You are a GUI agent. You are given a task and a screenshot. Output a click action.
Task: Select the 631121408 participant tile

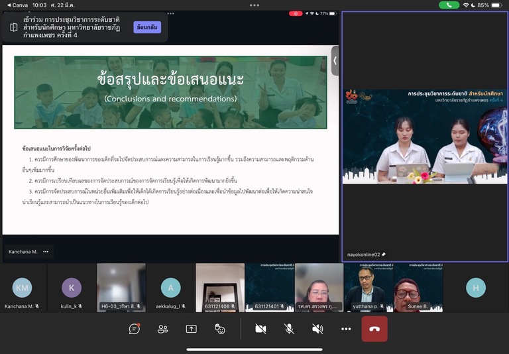pos(220,288)
